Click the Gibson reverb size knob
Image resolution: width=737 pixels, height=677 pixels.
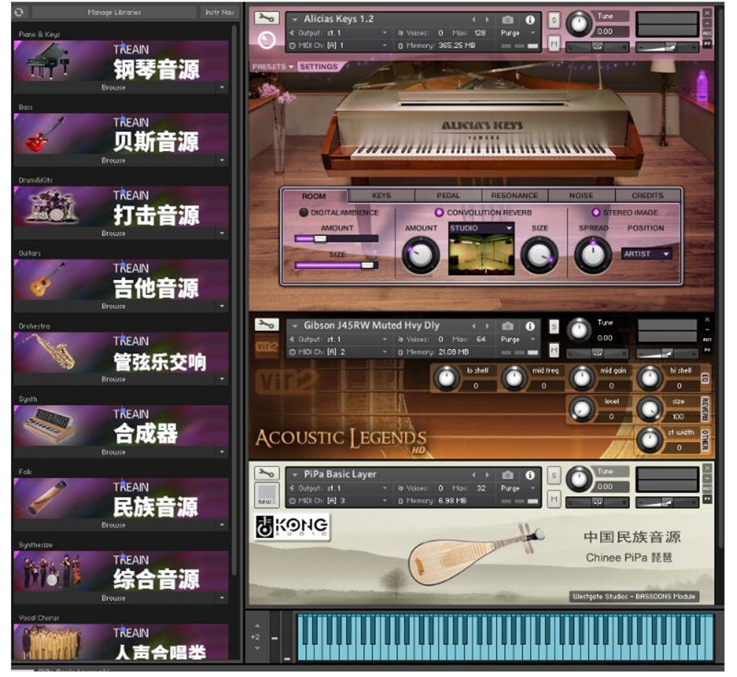click(649, 409)
